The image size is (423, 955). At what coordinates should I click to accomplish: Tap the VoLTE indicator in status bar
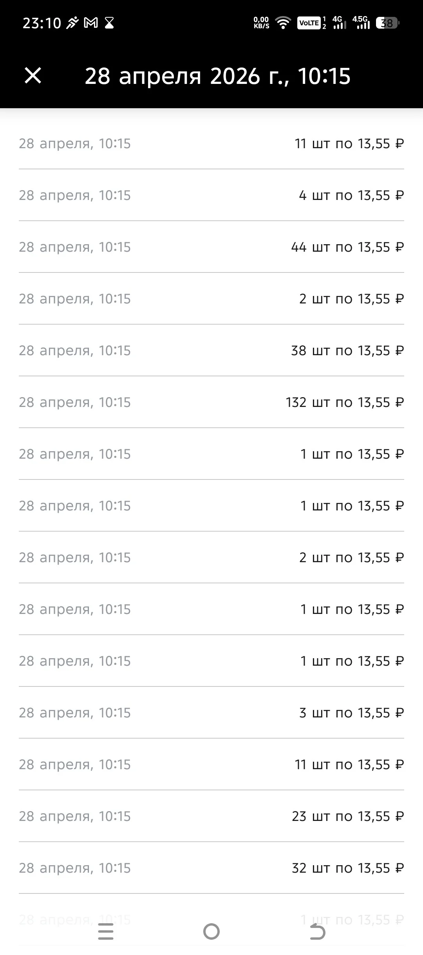309,23
